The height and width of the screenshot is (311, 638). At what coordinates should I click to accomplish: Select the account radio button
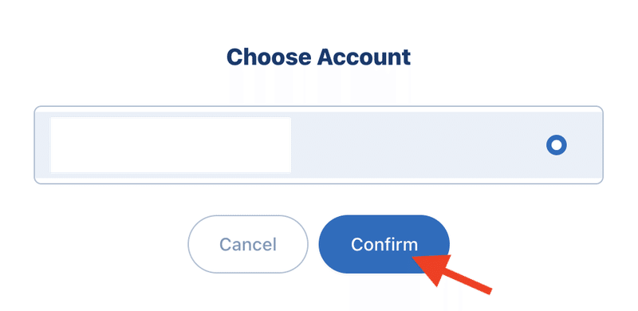(556, 145)
